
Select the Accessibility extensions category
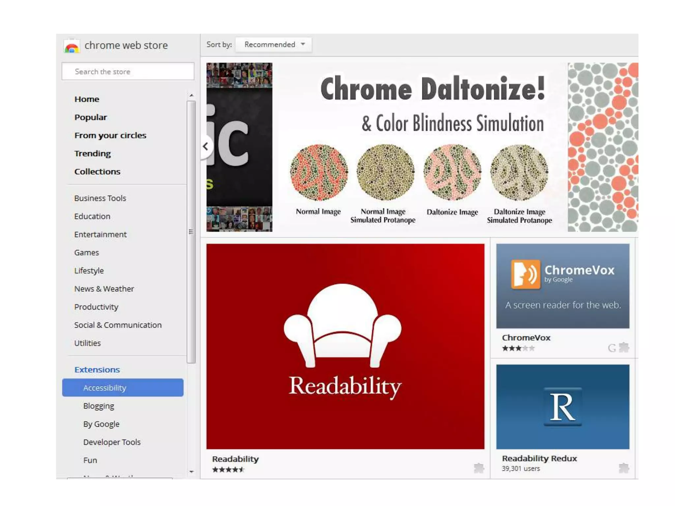coord(123,388)
